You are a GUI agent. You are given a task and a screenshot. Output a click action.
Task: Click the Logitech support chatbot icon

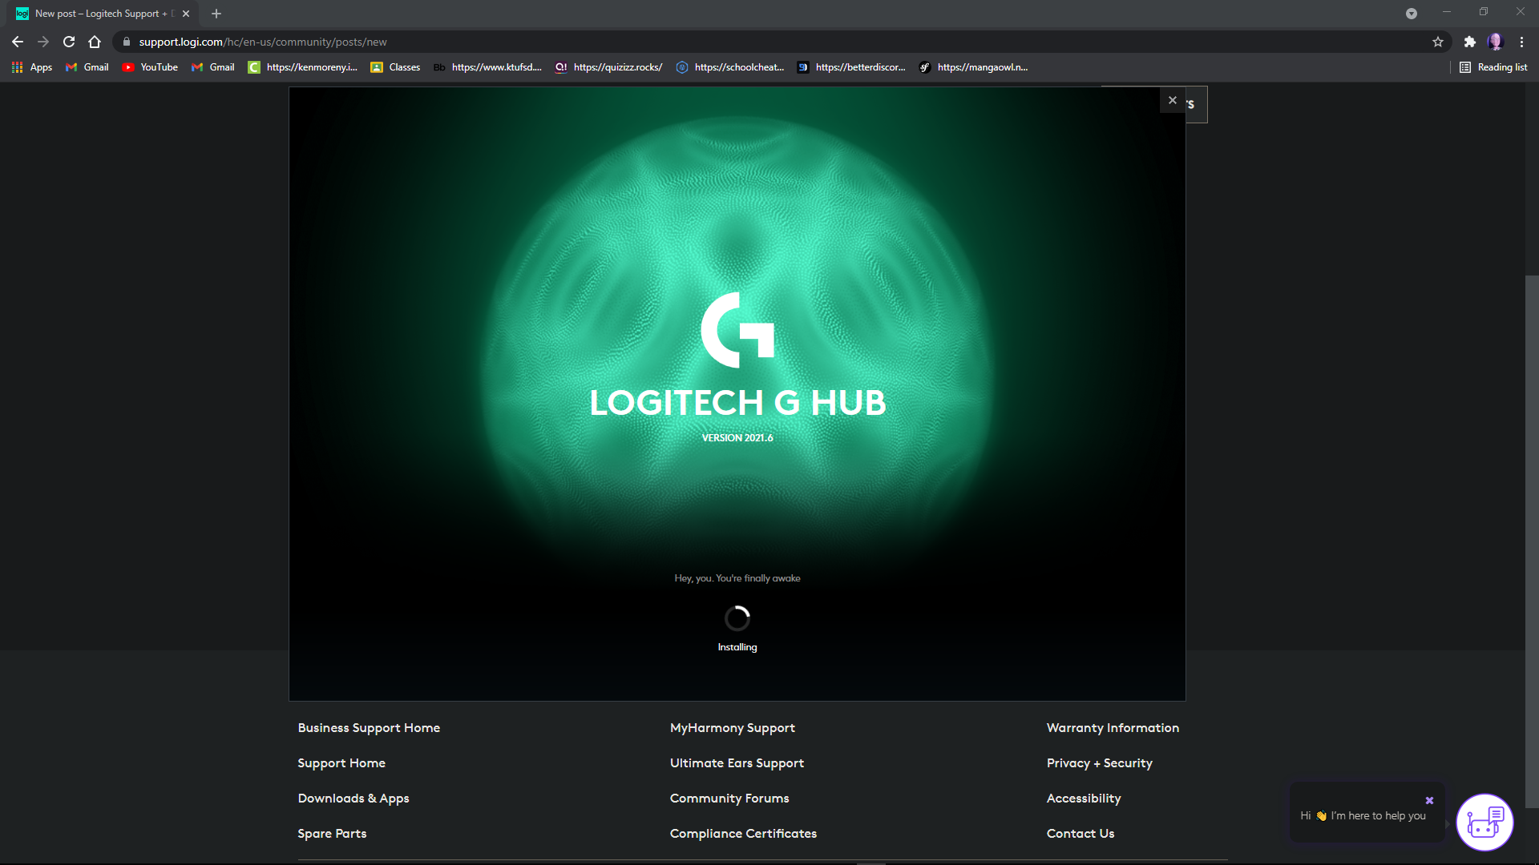tap(1485, 822)
